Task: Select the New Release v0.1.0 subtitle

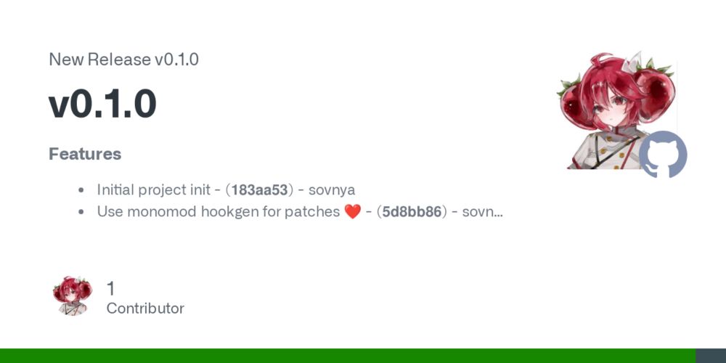Action: tap(123, 60)
